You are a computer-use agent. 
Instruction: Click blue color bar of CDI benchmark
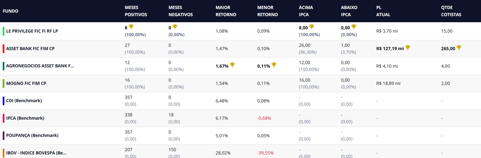tap(4, 101)
